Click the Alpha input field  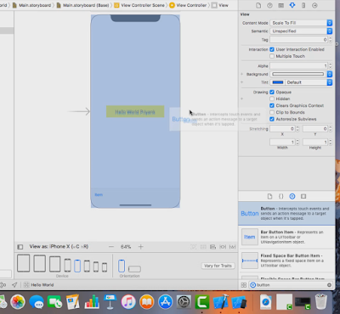coord(299,66)
